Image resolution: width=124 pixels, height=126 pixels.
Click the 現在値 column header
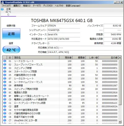pyautogui.click(x=66, y=57)
